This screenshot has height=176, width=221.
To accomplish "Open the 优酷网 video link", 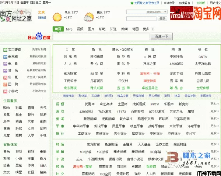I will 90,104.
